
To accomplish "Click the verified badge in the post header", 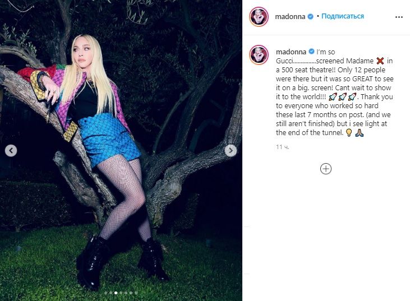I will [311, 16].
